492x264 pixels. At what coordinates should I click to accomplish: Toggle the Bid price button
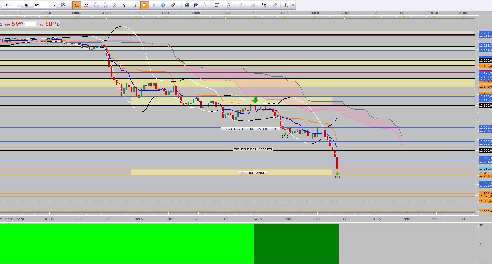click(x=77, y=5)
